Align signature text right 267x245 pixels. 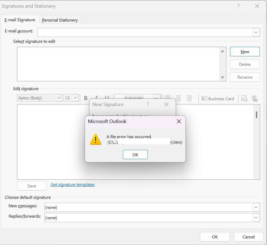[x=189, y=98]
